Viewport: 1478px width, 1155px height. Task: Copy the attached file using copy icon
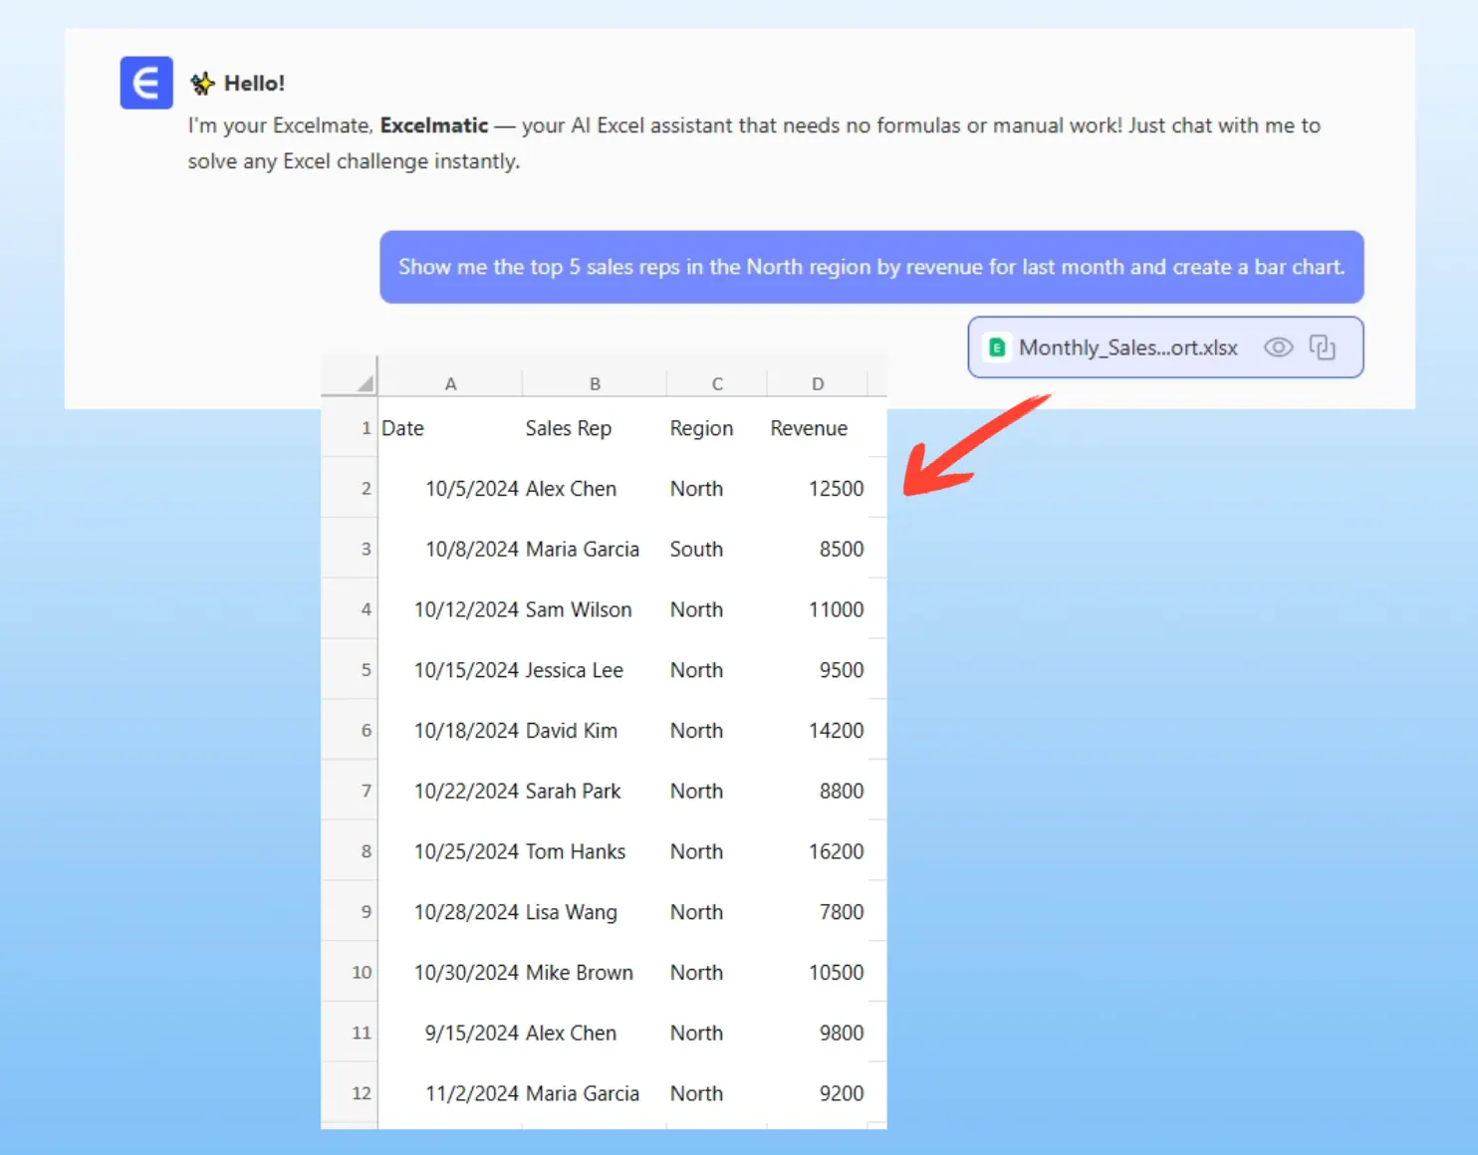(x=1322, y=347)
